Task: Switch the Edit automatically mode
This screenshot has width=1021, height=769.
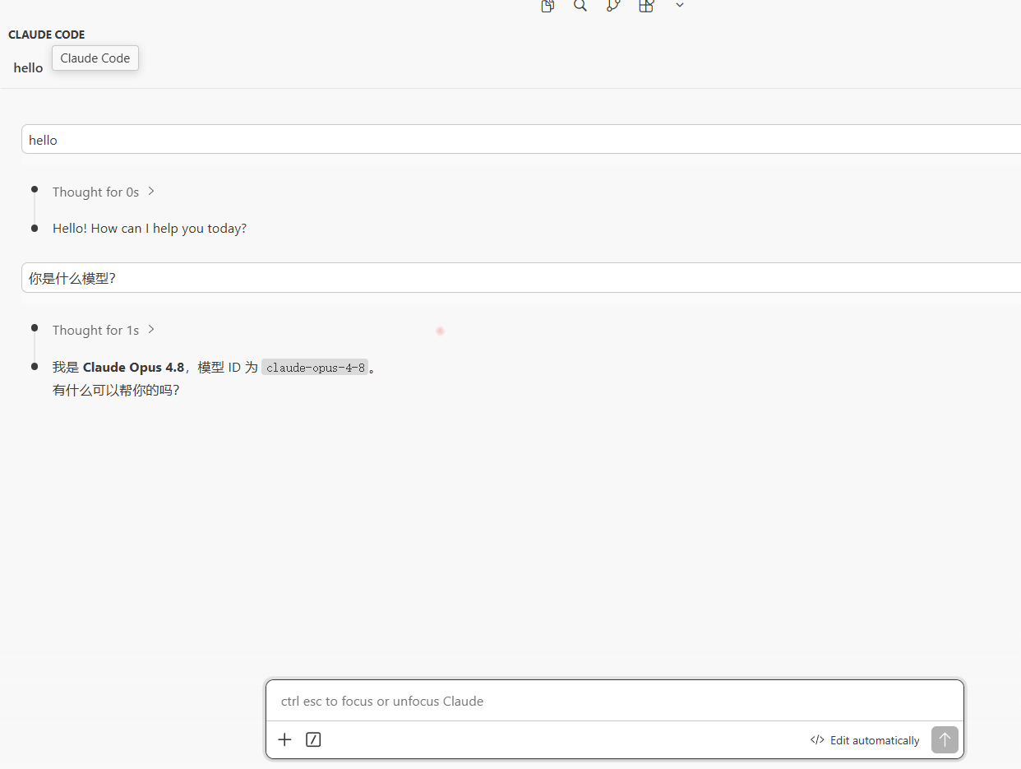Action: pyautogui.click(x=865, y=740)
